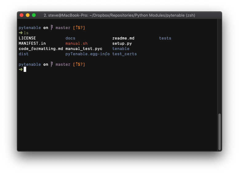
Task: Click 'pytenable' in the second prompt line
Action: click(x=30, y=64)
